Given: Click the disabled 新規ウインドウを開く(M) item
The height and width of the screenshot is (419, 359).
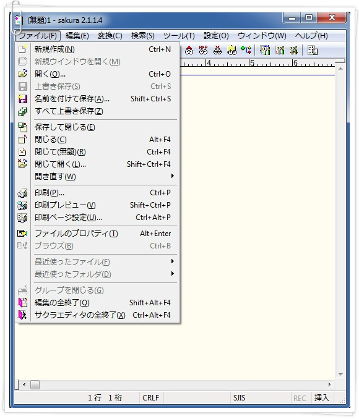Looking at the screenshot, I should pyautogui.click(x=97, y=62).
